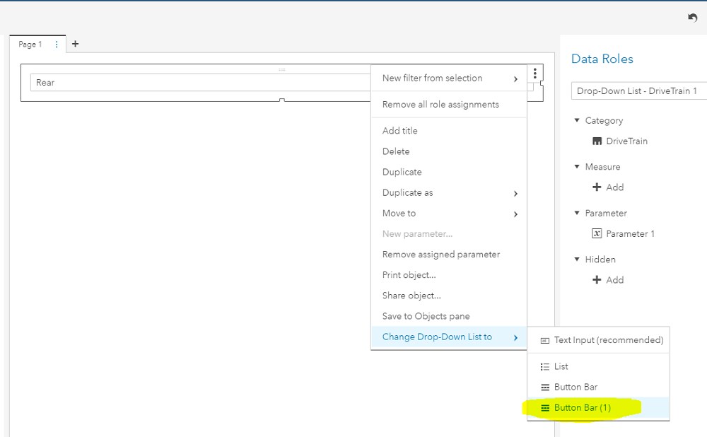
Task: Click the Rear drop-down list field
Action: 198,83
